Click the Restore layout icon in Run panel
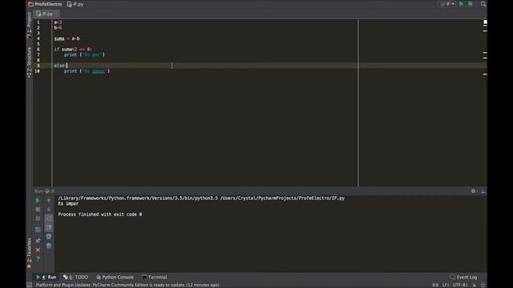513x288 pixels. point(38,230)
